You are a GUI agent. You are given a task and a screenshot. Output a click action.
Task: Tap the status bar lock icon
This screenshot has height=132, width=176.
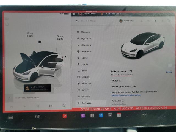[x=74, y=14]
